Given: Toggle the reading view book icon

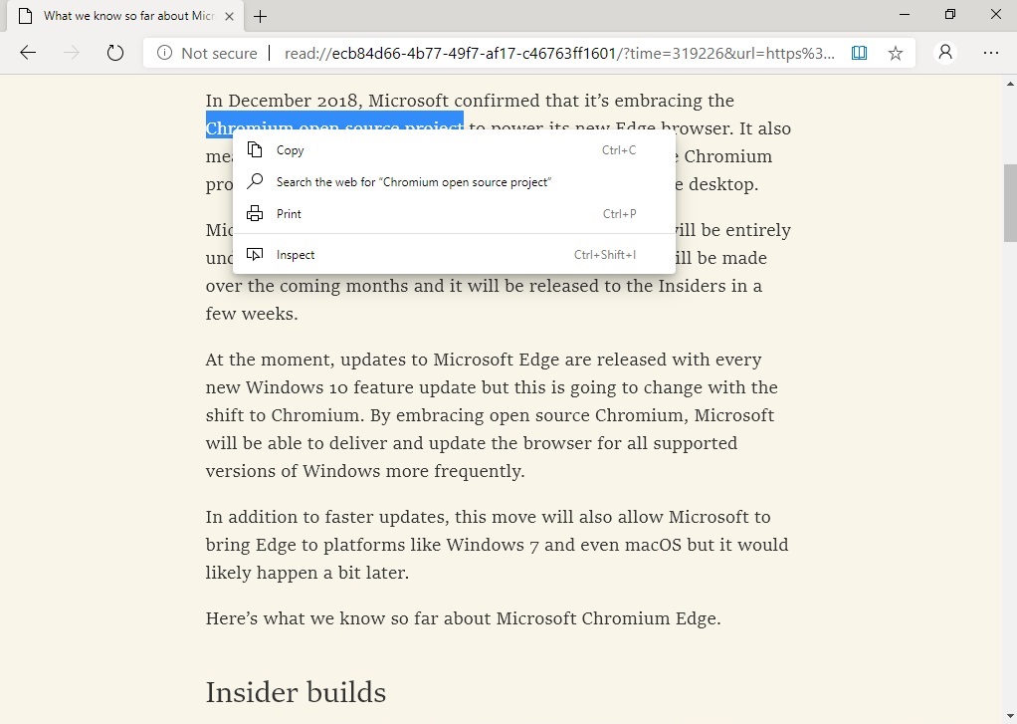Looking at the screenshot, I should pyautogui.click(x=859, y=53).
